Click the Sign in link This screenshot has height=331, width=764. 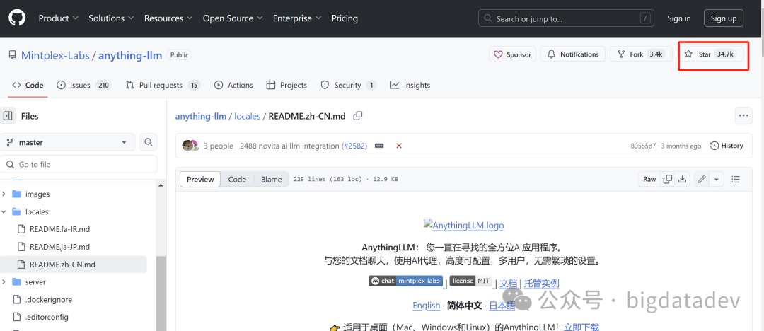(x=678, y=18)
